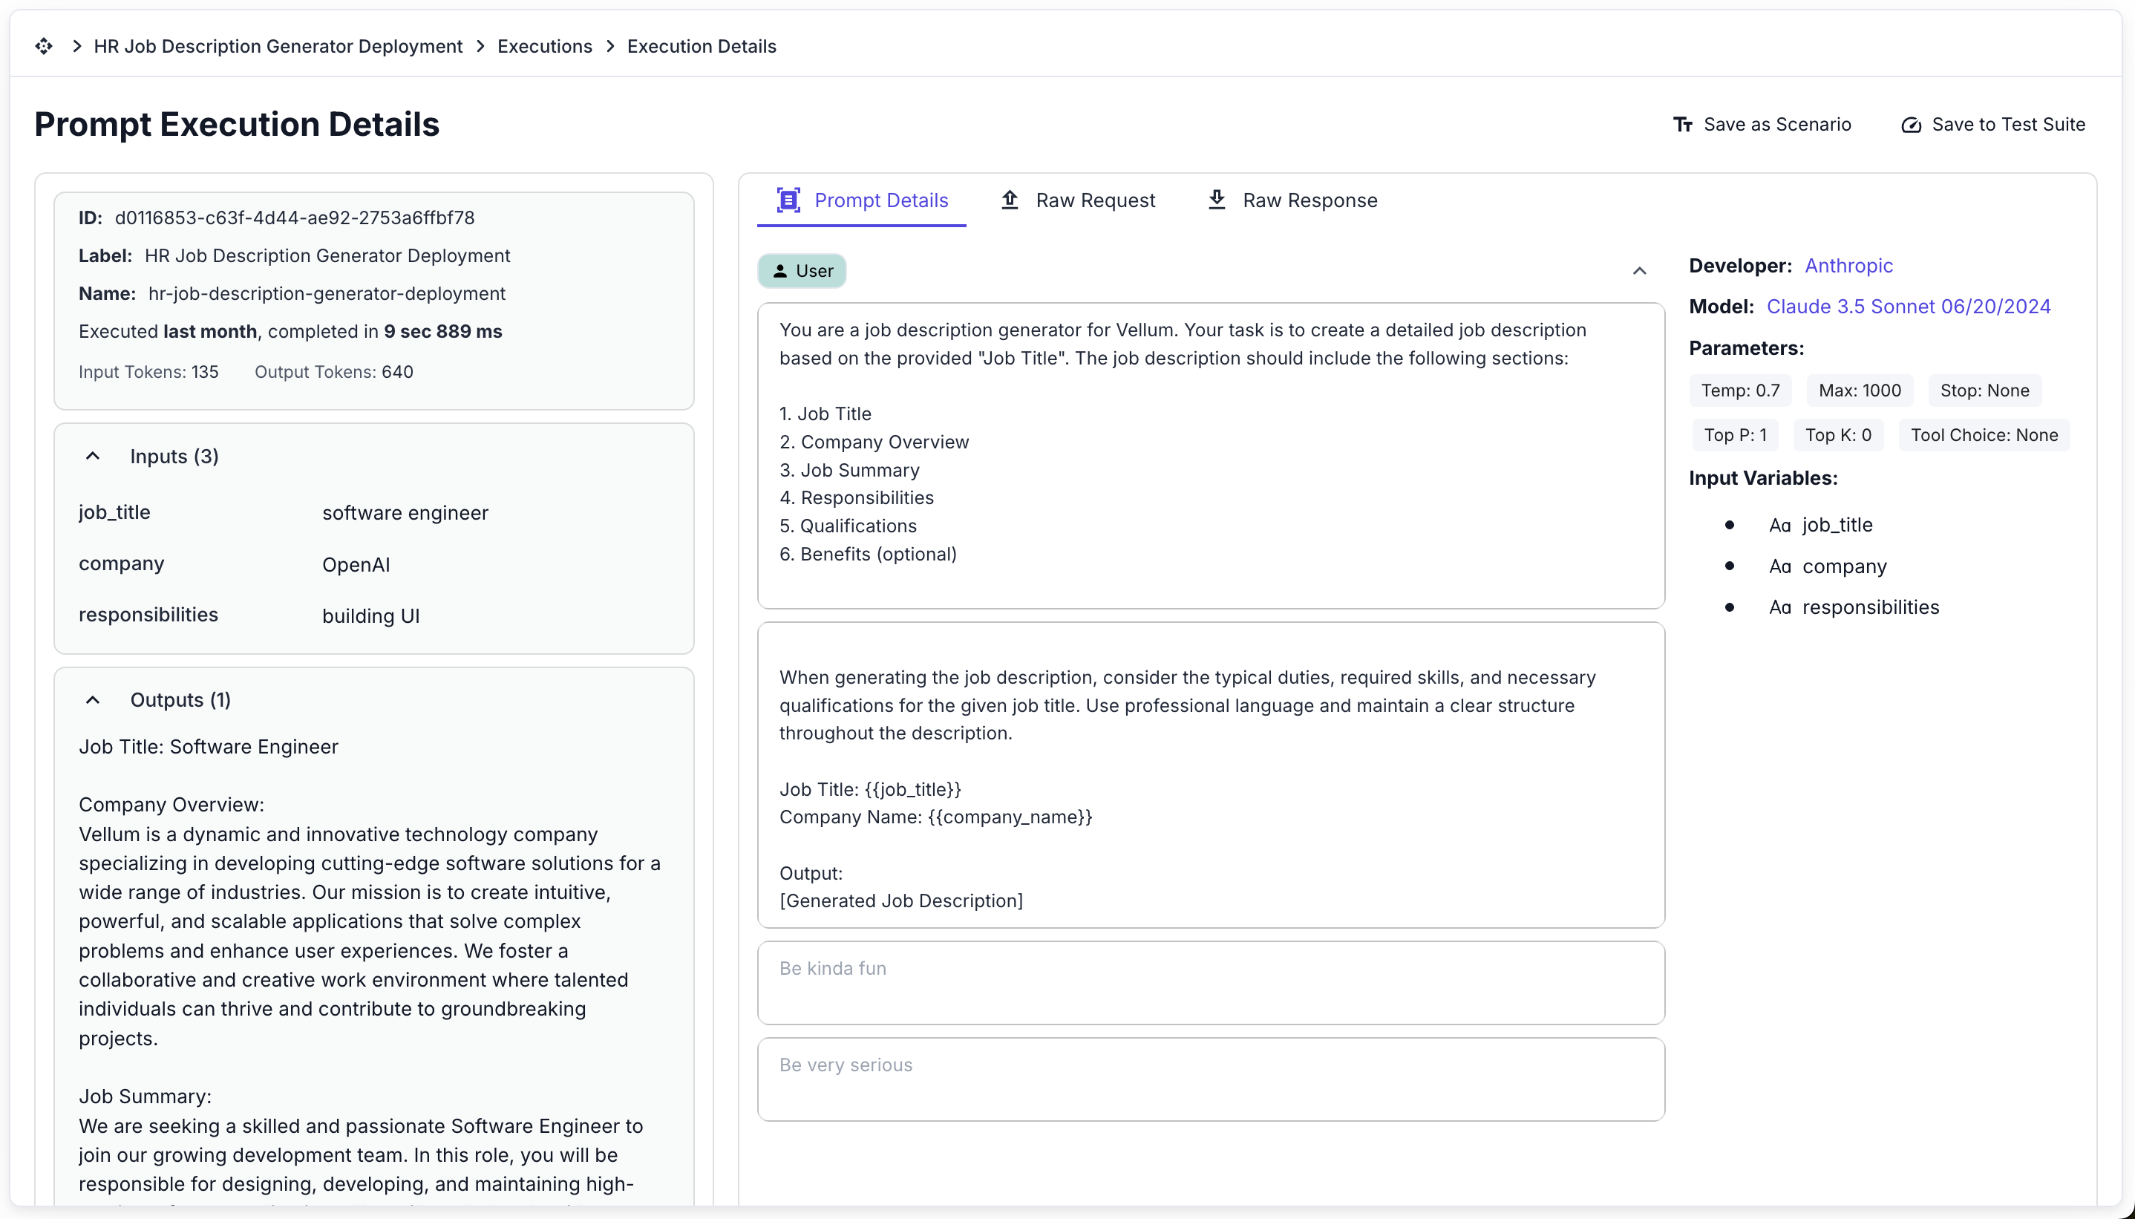Click the Raw Request upload icon
The image size is (2135, 1219).
pyautogui.click(x=1010, y=200)
